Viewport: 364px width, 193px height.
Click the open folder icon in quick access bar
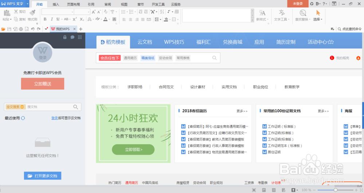click(x=3, y=29)
